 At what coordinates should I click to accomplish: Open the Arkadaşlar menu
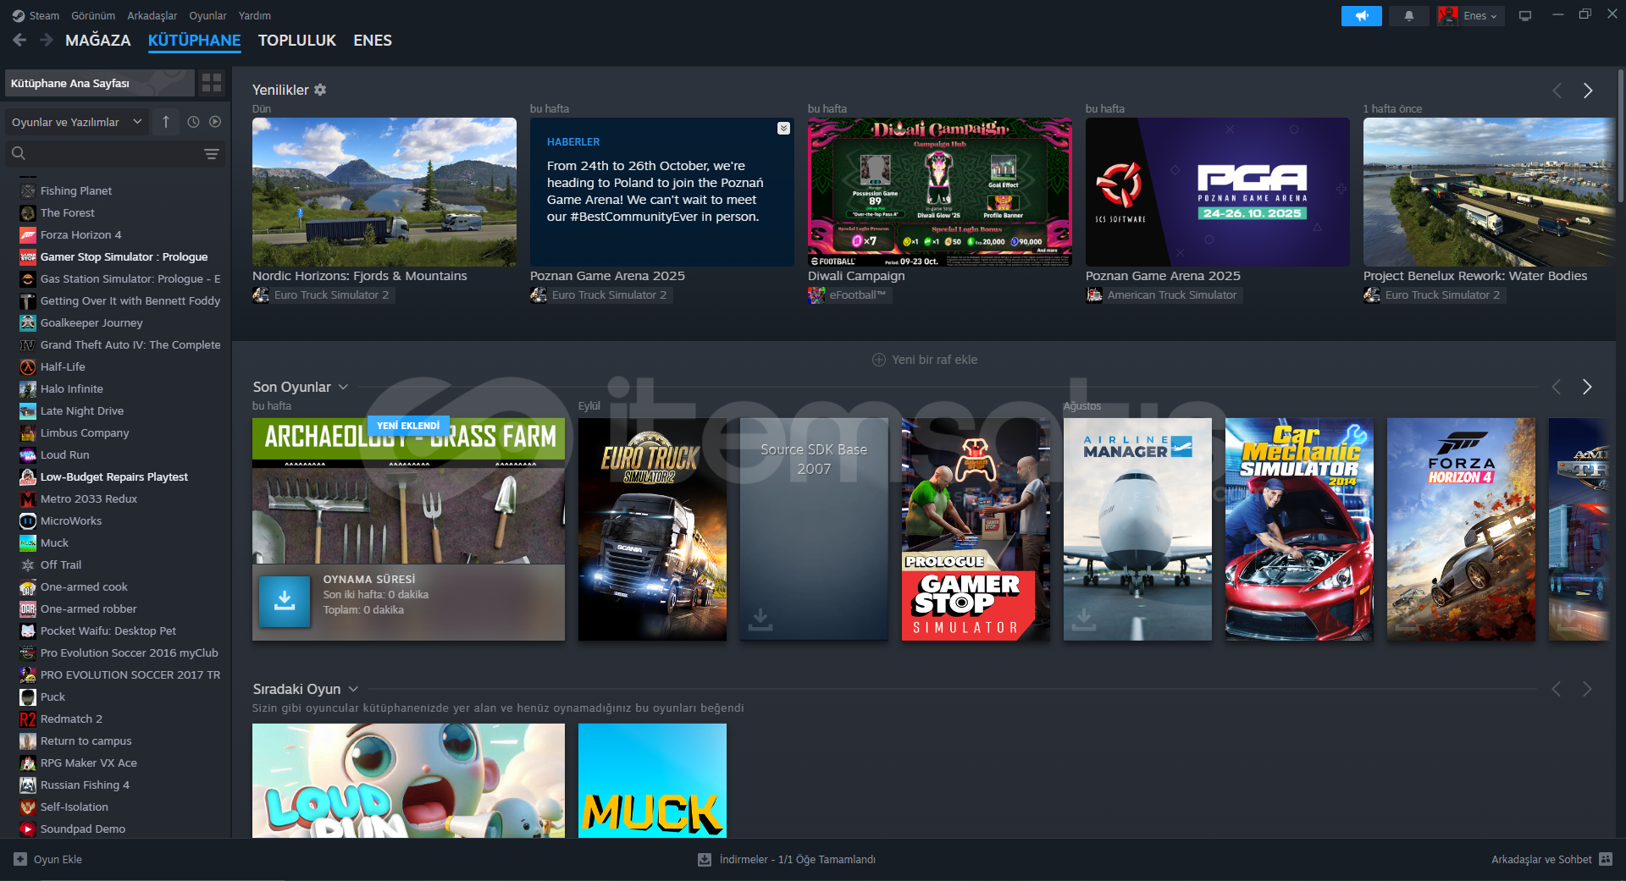click(x=152, y=15)
